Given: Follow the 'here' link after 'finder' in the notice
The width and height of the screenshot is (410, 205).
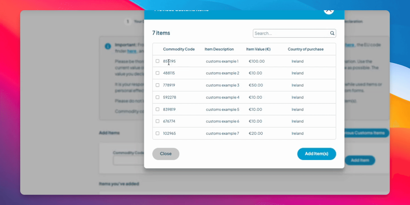Looking at the screenshot, I should point(132,51).
